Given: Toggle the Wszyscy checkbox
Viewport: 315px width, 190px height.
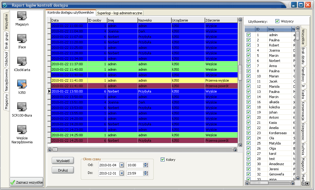Looking at the screenshot, I should point(277,21).
